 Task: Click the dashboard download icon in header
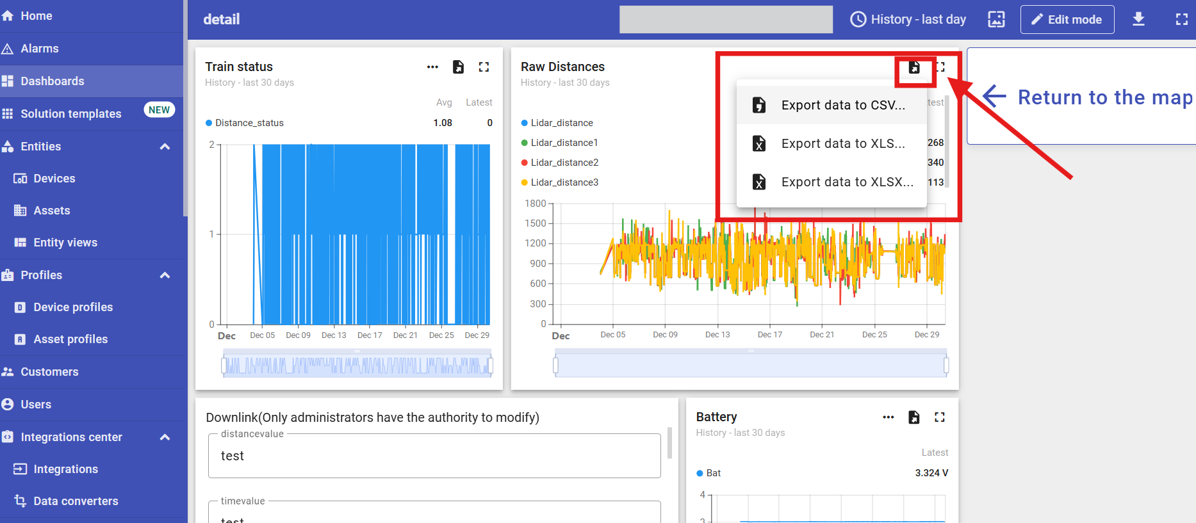(1138, 19)
